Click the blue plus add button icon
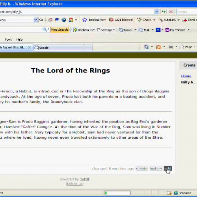This screenshot has width=197, height=197. point(158,30)
